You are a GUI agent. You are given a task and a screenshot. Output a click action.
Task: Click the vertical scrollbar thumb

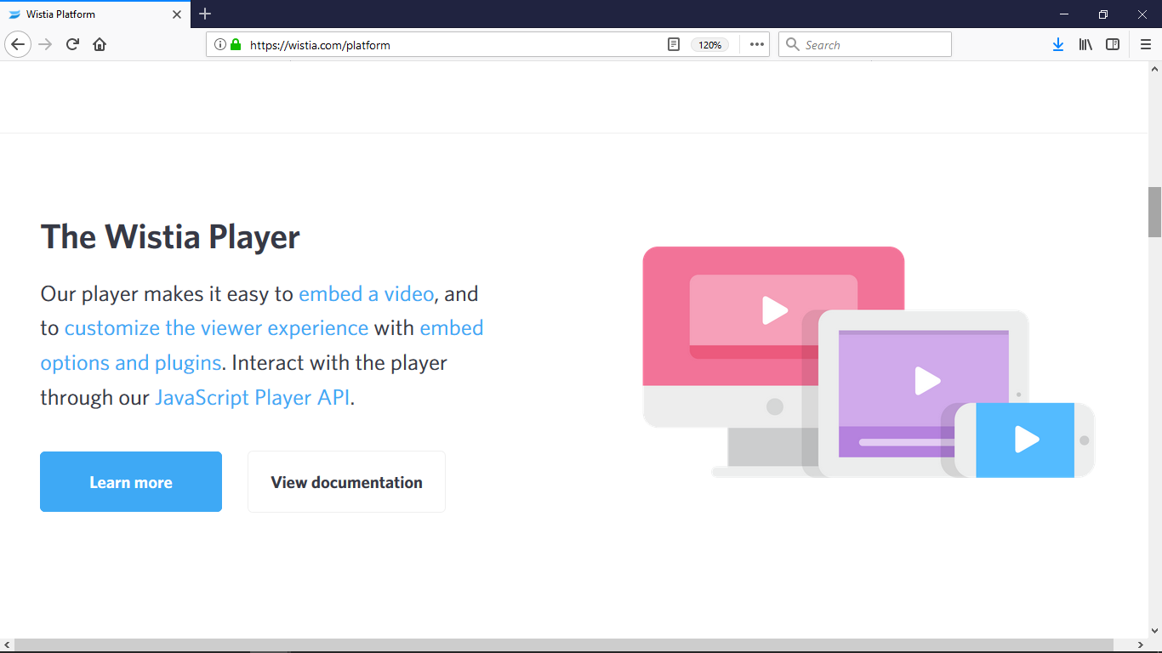coord(1155,212)
